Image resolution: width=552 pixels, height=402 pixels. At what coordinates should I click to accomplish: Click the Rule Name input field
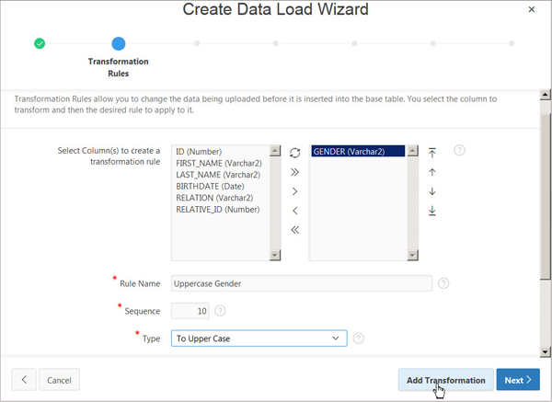coord(302,283)
